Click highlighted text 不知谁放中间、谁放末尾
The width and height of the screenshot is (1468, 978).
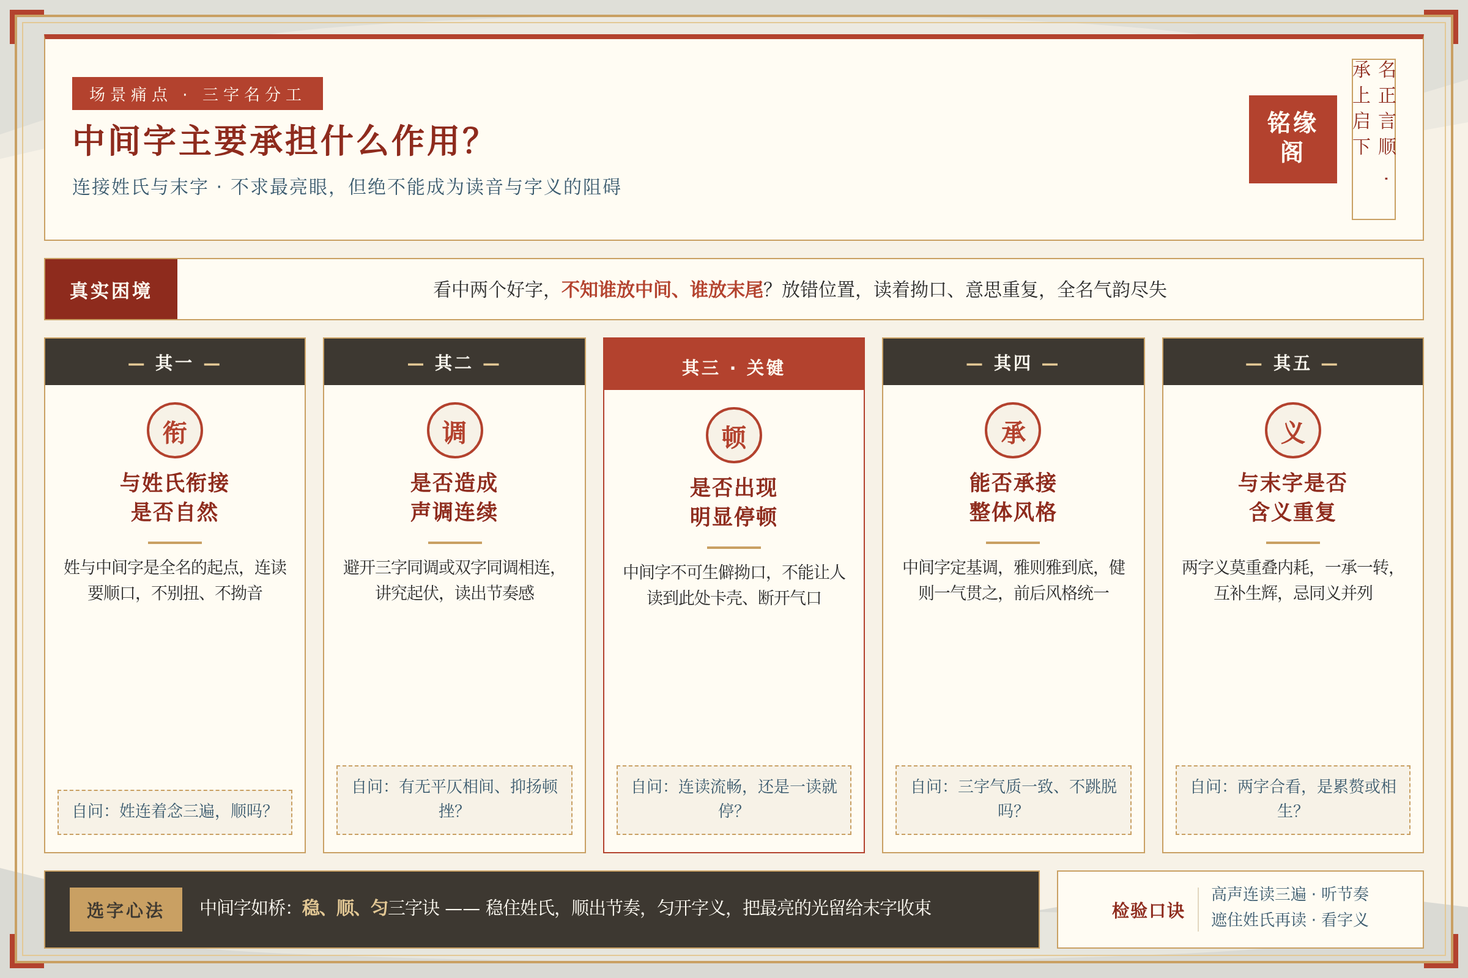(662, 289)
